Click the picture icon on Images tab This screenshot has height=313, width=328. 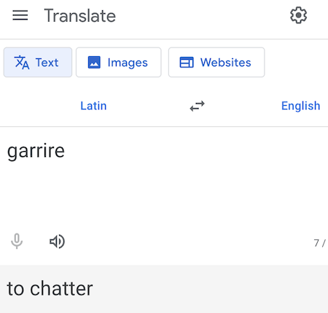(94, 63)
